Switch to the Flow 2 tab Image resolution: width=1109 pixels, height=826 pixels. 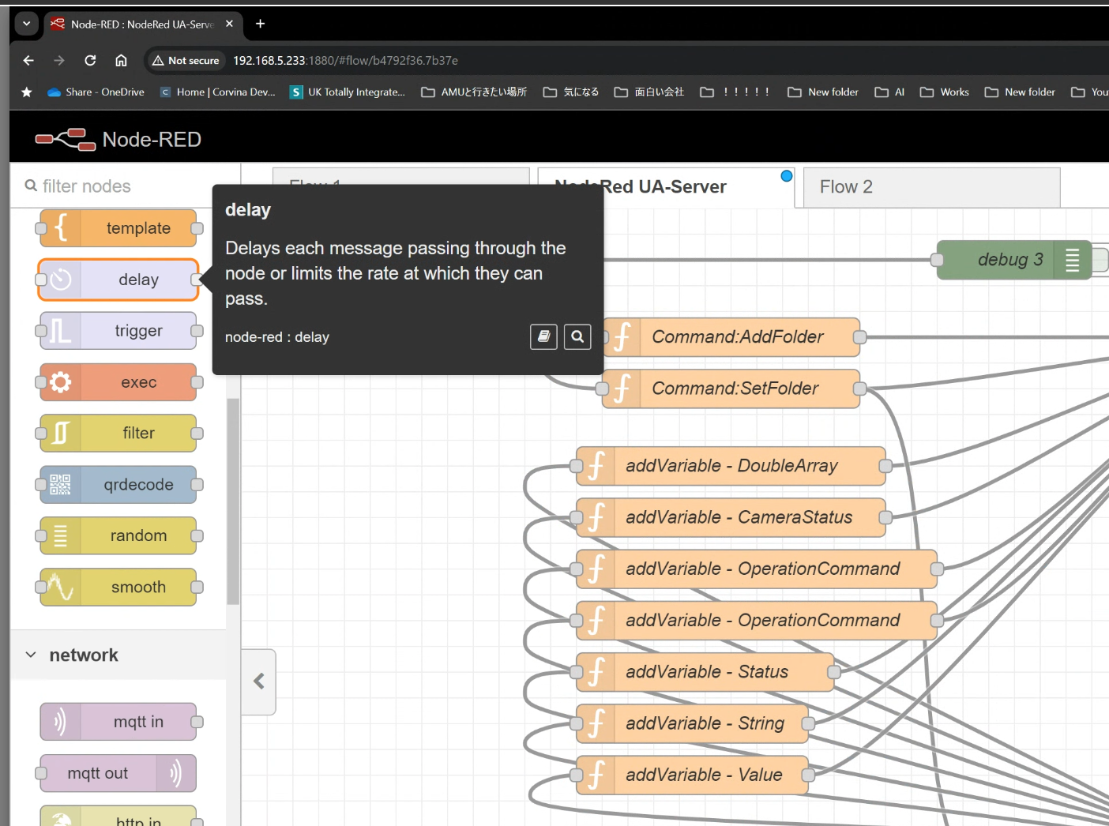(x=932, y=187)
